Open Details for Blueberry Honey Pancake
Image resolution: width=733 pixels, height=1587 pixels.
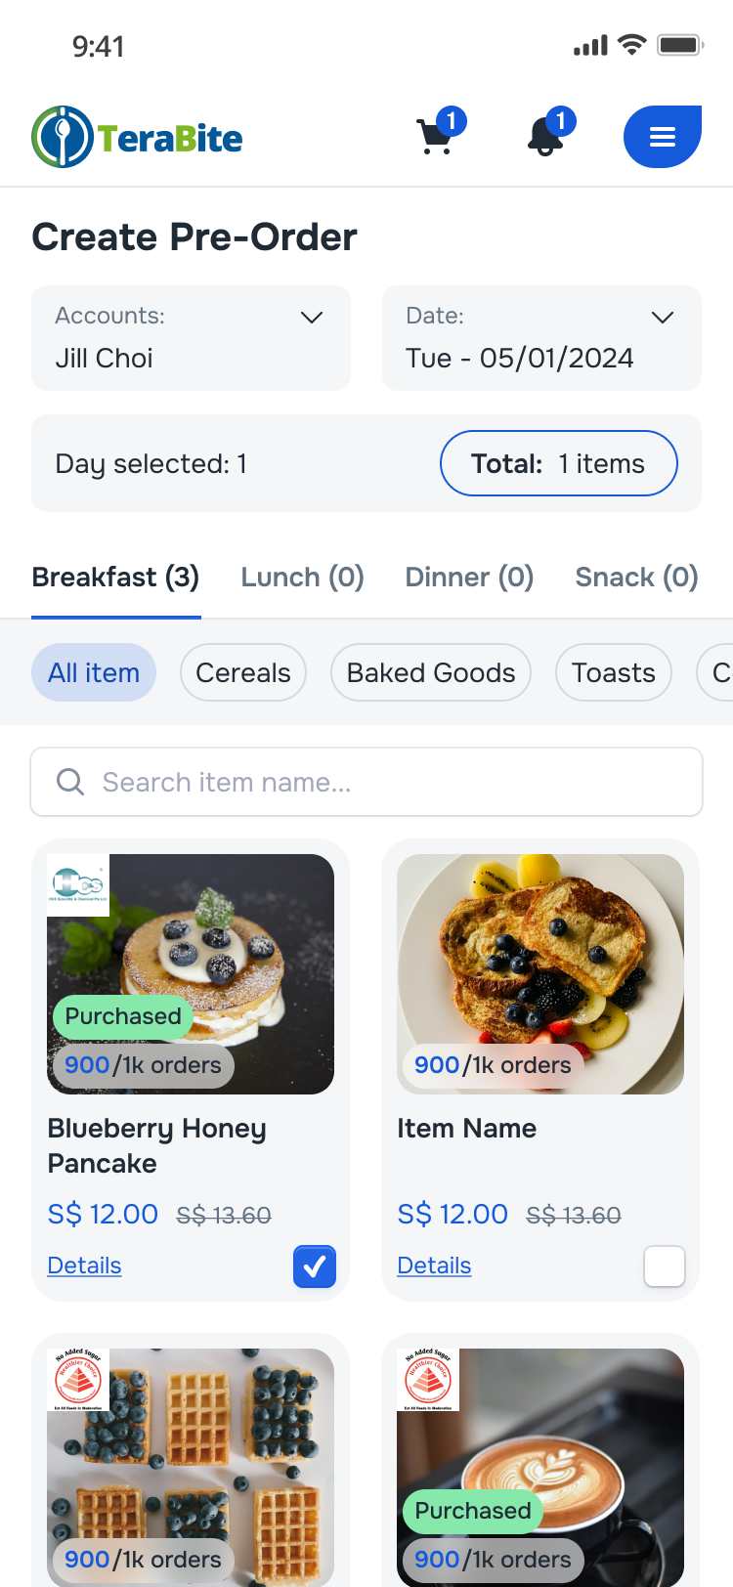pyautogui.click(x=85, y=1265)
